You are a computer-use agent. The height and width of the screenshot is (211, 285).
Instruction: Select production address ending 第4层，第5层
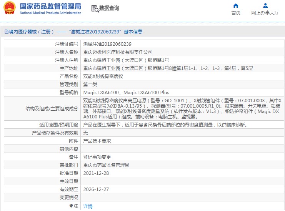(x=168, y=68)
